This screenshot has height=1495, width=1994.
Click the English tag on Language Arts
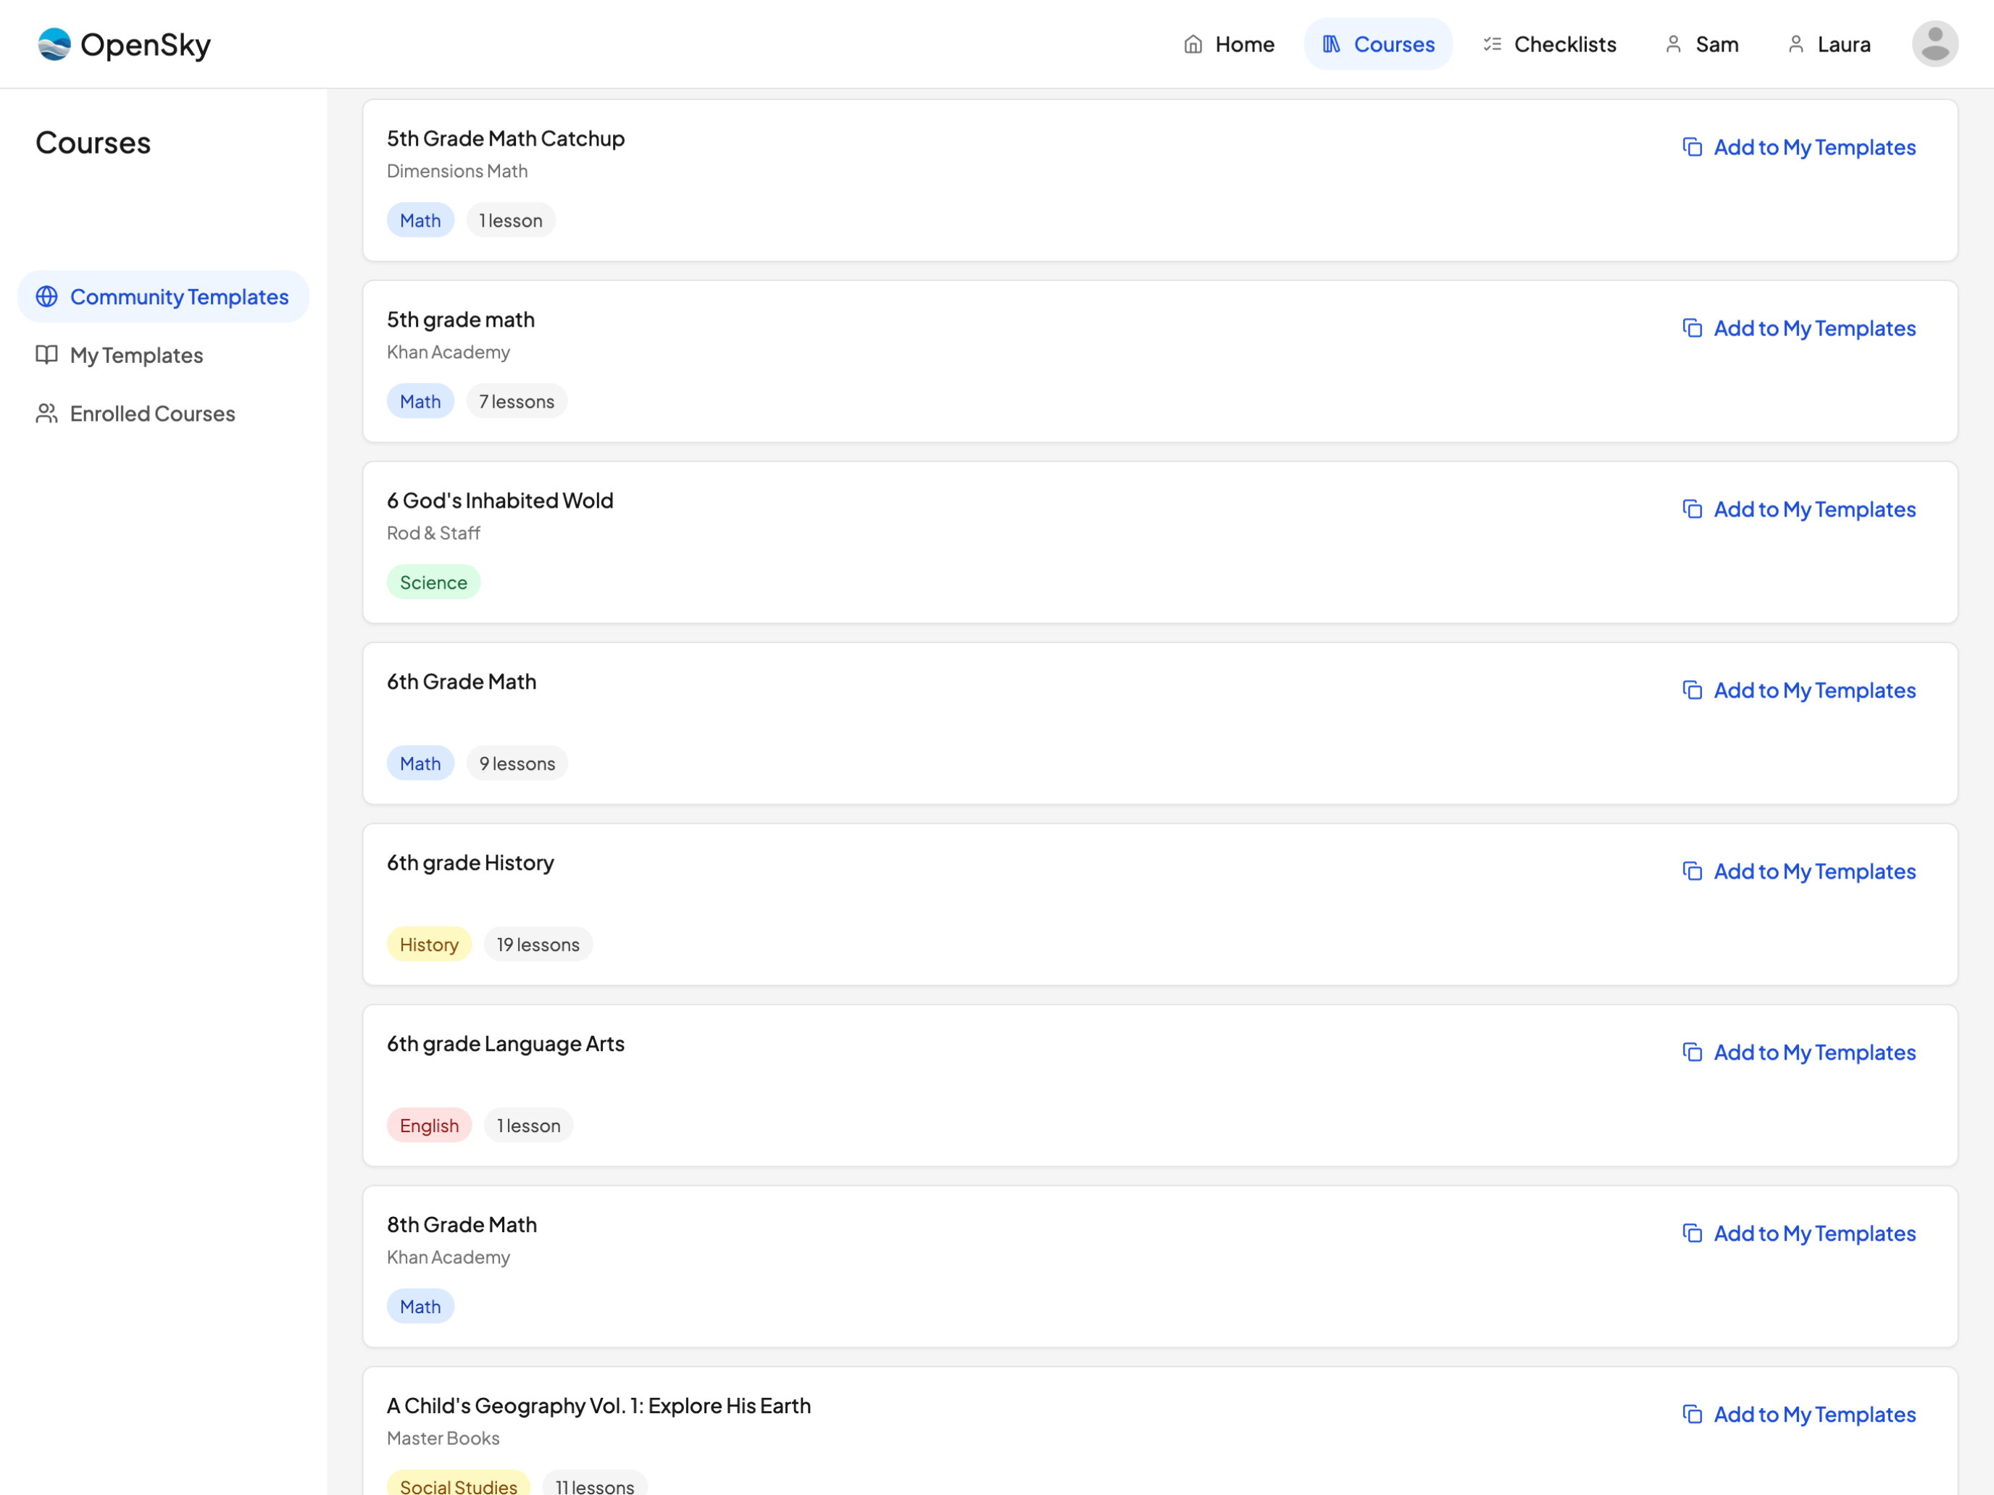click(x=429, y=1126)
